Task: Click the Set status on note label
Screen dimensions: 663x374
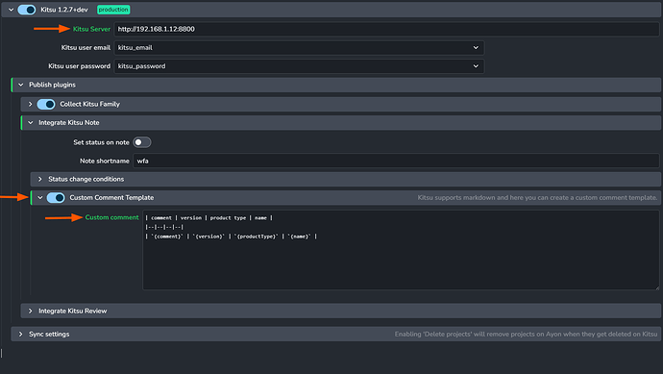Action: pos(101,142)
